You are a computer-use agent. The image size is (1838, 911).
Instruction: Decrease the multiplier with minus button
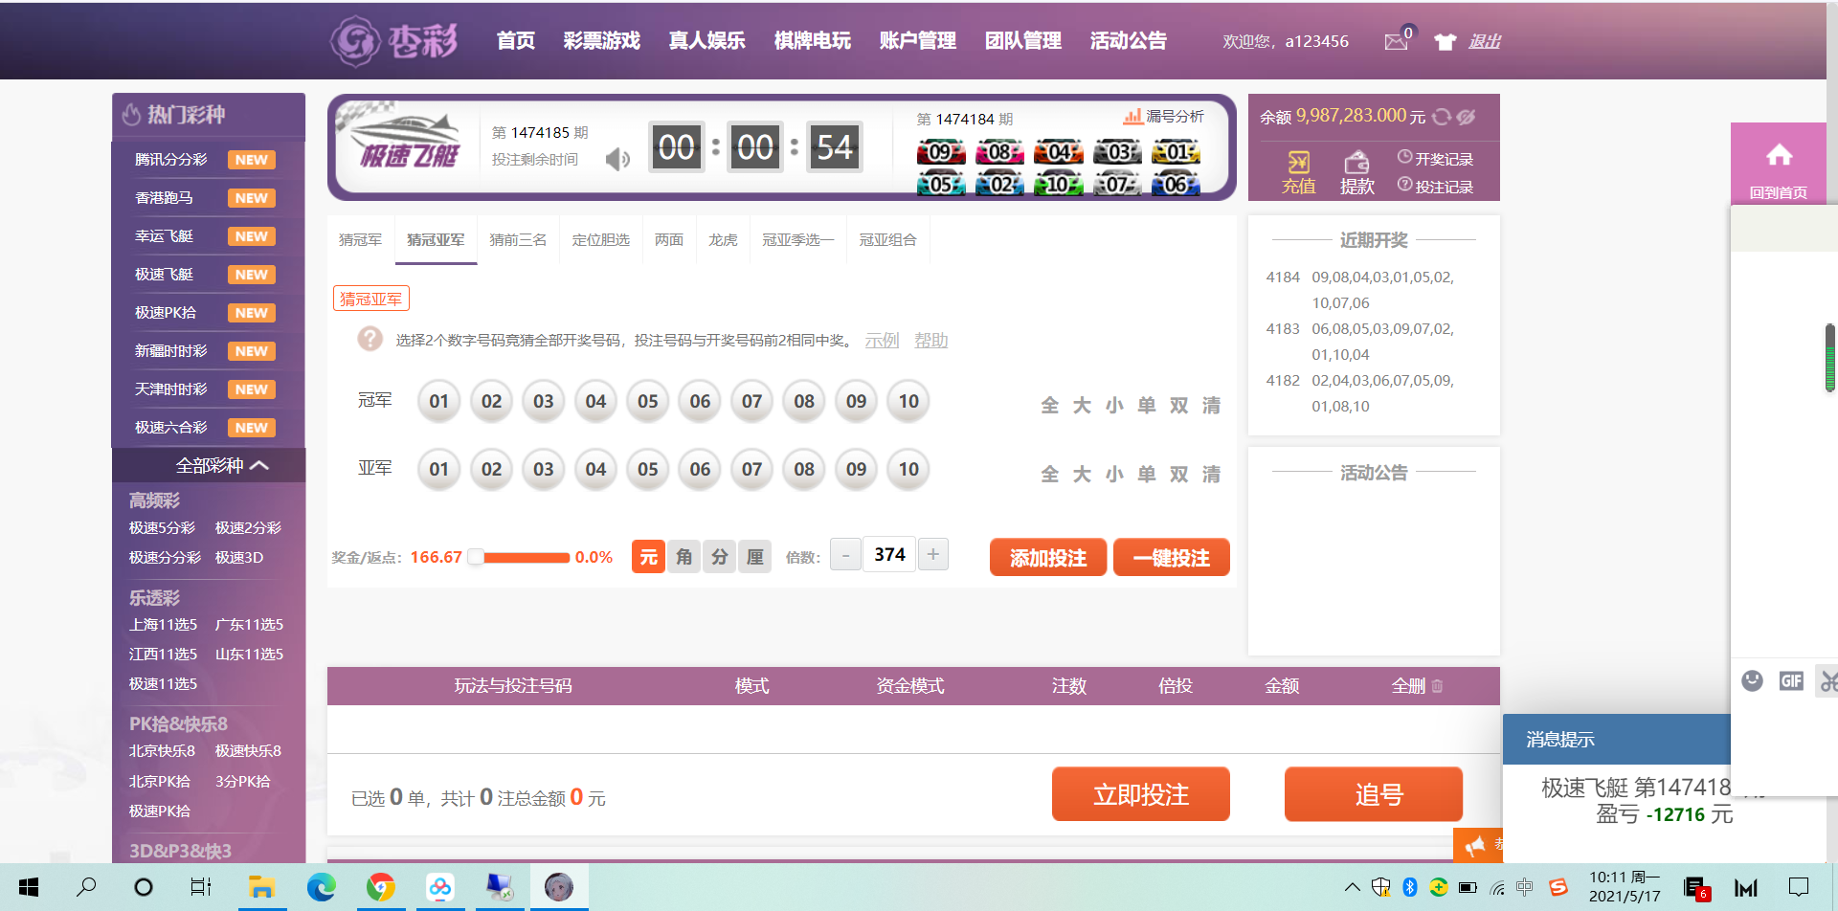point(845,555)
